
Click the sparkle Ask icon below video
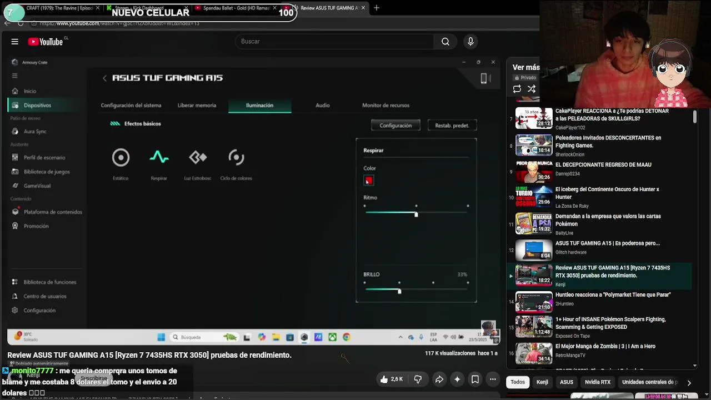[x=457, y=379]
